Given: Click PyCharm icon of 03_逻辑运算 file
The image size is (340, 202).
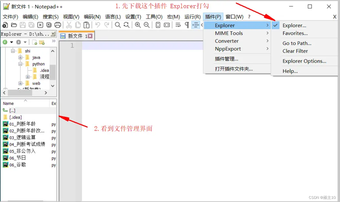Looking at the screenshot, I should coord(5,137).
